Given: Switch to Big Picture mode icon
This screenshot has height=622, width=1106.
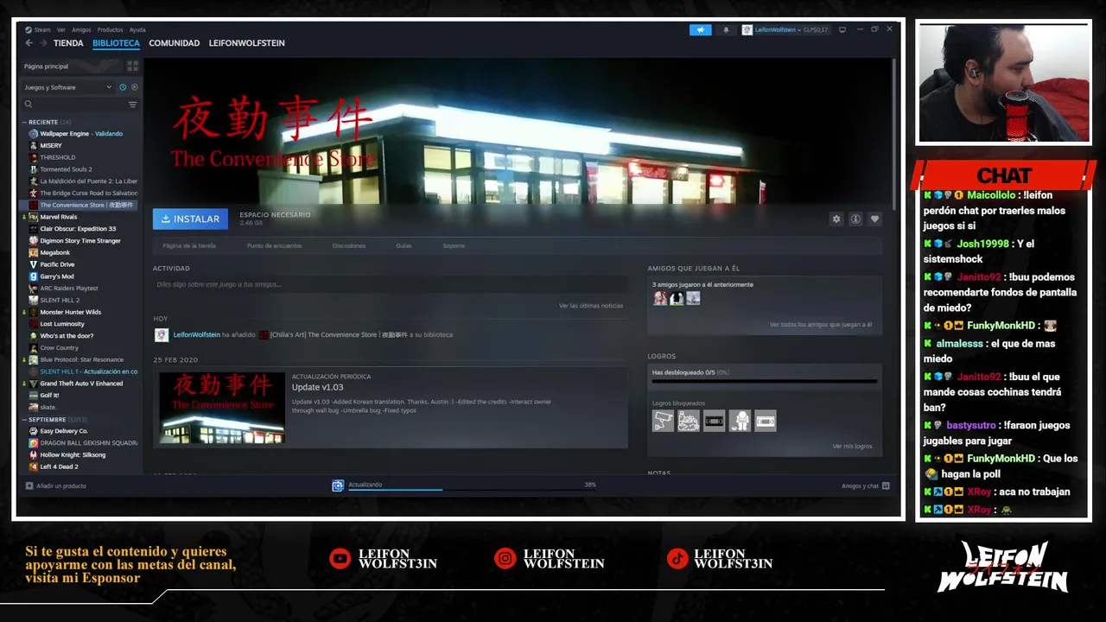Looking at the screenshot, I should [x=842, y=29].
